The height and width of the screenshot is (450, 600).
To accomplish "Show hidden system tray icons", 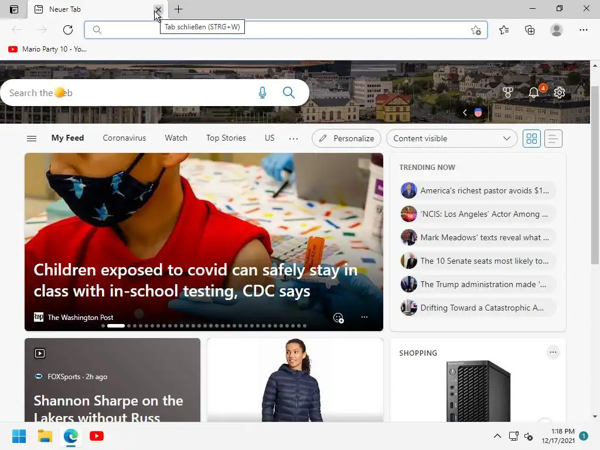I will pyautogui.click(x=497, y=436).
